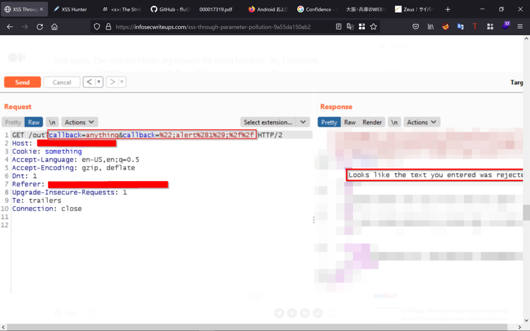Toggle newline display with the \n button
The image size is (530, 331).
52,122
